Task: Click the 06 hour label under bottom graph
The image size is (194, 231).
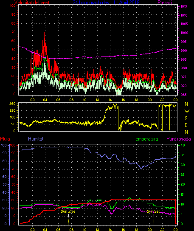Action: point(58,230)
